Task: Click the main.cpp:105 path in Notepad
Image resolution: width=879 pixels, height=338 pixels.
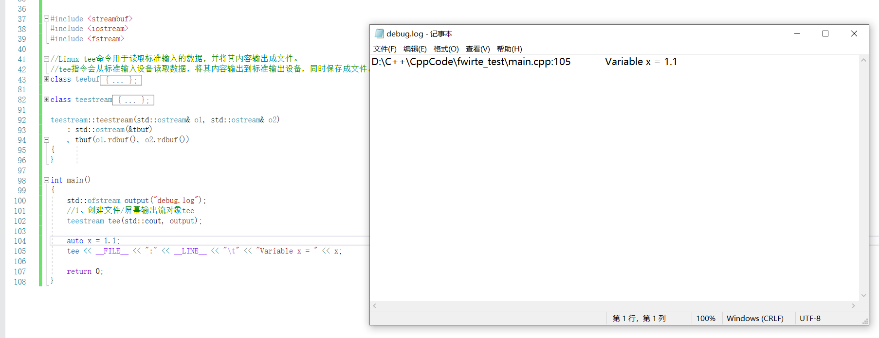Action: coord(471,62)
